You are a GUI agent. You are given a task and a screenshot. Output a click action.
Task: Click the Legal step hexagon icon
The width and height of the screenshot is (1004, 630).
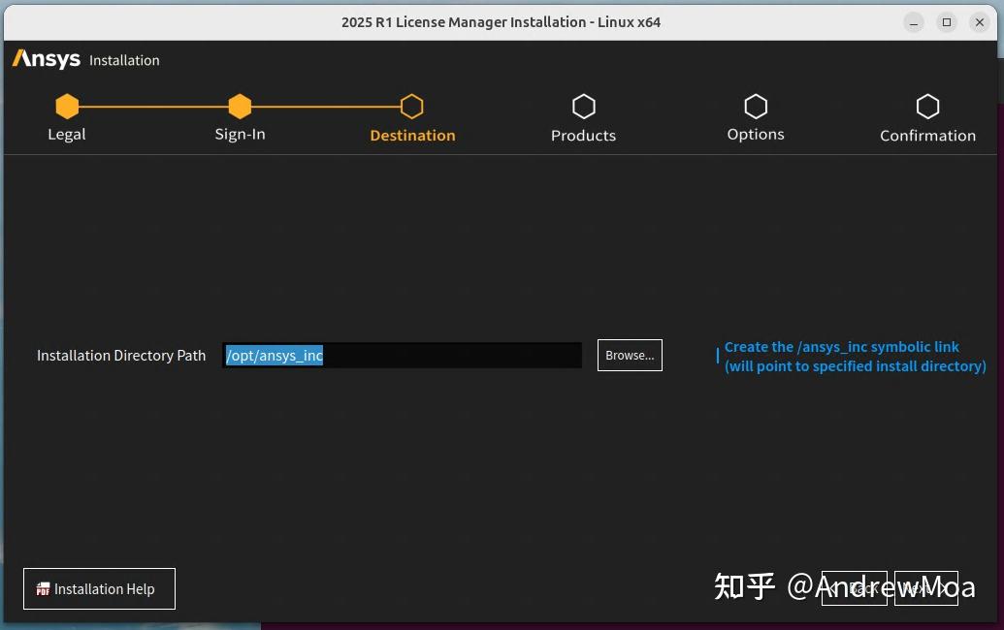[67, 107]
